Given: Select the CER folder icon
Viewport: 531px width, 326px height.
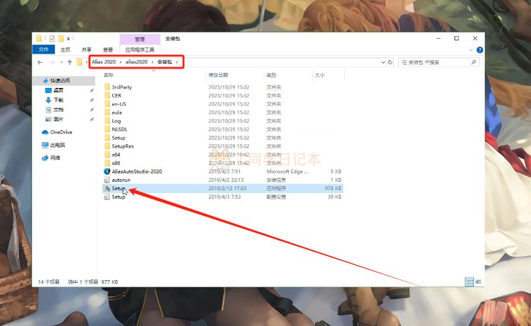Looking at the screenshot, I should (107, 95).
